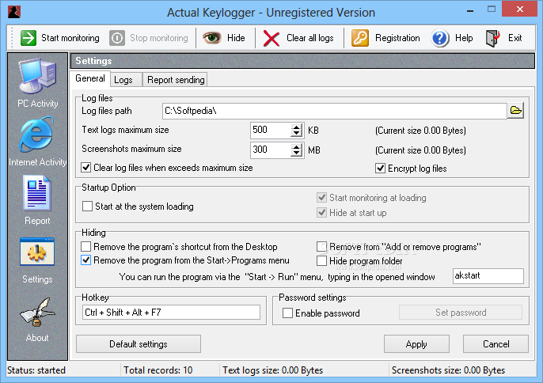The width and height of the screenshot is (543, 383).
Task: Click the Clear all logs red X icon
Action: click(271, 38)
